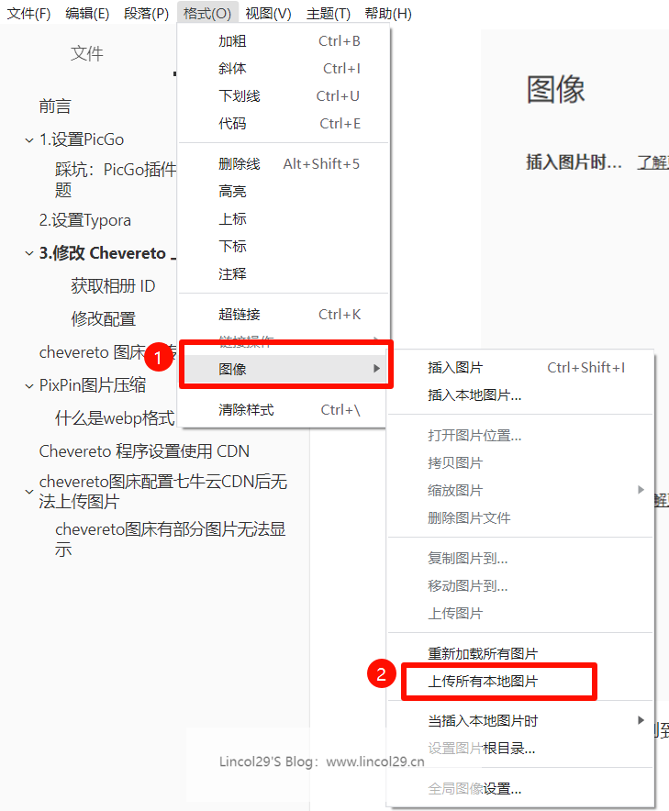Screen dimensions: 669x811
Task: Jump to 前言 in the outline
Action: tap(55, 106)
